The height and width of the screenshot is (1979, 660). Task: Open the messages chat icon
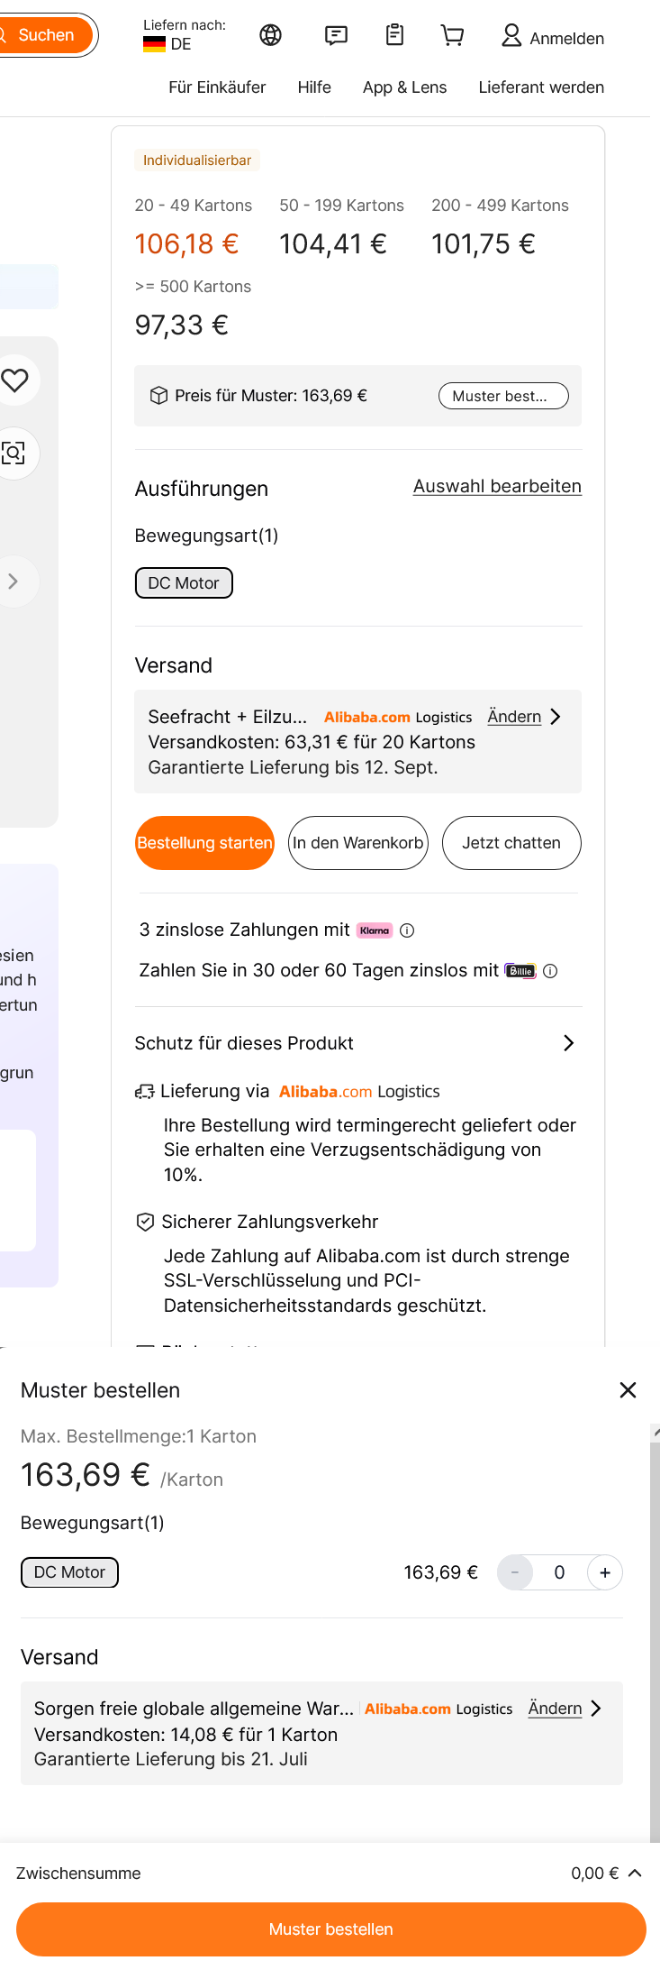[x=336, y=35]
